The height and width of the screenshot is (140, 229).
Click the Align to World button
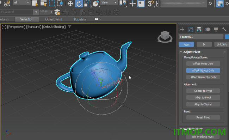(203, 104)
